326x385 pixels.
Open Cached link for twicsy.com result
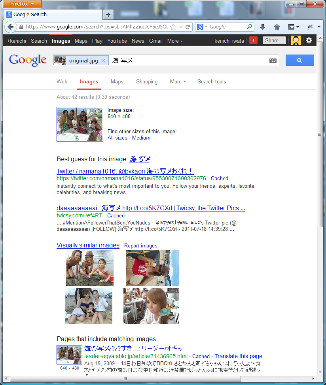click(116, 215)
